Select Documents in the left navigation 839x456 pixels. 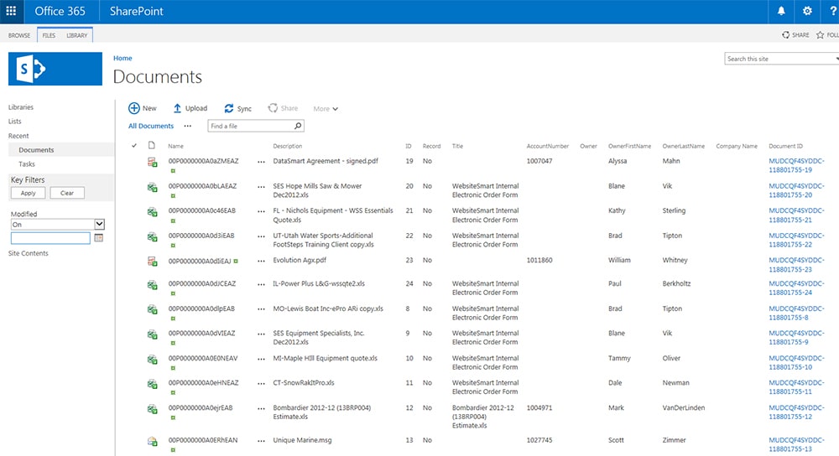click(x=36, y=150)
